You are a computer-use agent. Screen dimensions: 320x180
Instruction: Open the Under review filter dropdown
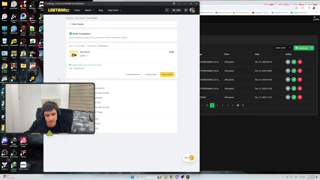(283, 48)
